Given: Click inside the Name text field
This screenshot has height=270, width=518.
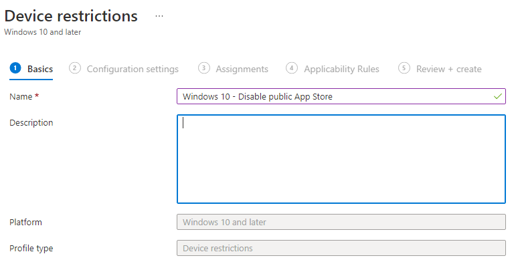Looking at the screenshot, I should tap(335, 96).
